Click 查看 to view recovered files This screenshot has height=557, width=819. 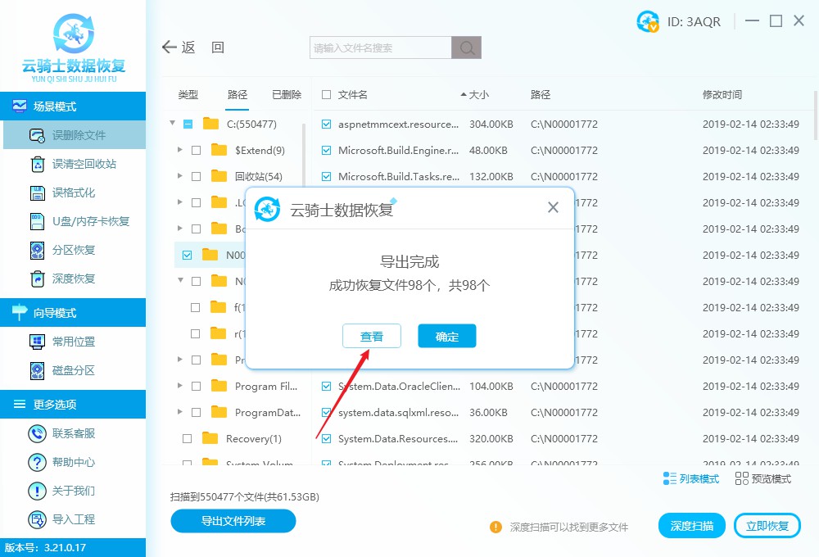coord(372,336)
